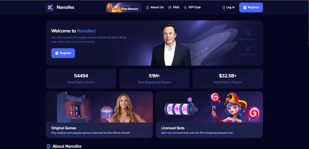
Task: Select the Total Registered Players stat card
Action: click(x=154, y=78)
